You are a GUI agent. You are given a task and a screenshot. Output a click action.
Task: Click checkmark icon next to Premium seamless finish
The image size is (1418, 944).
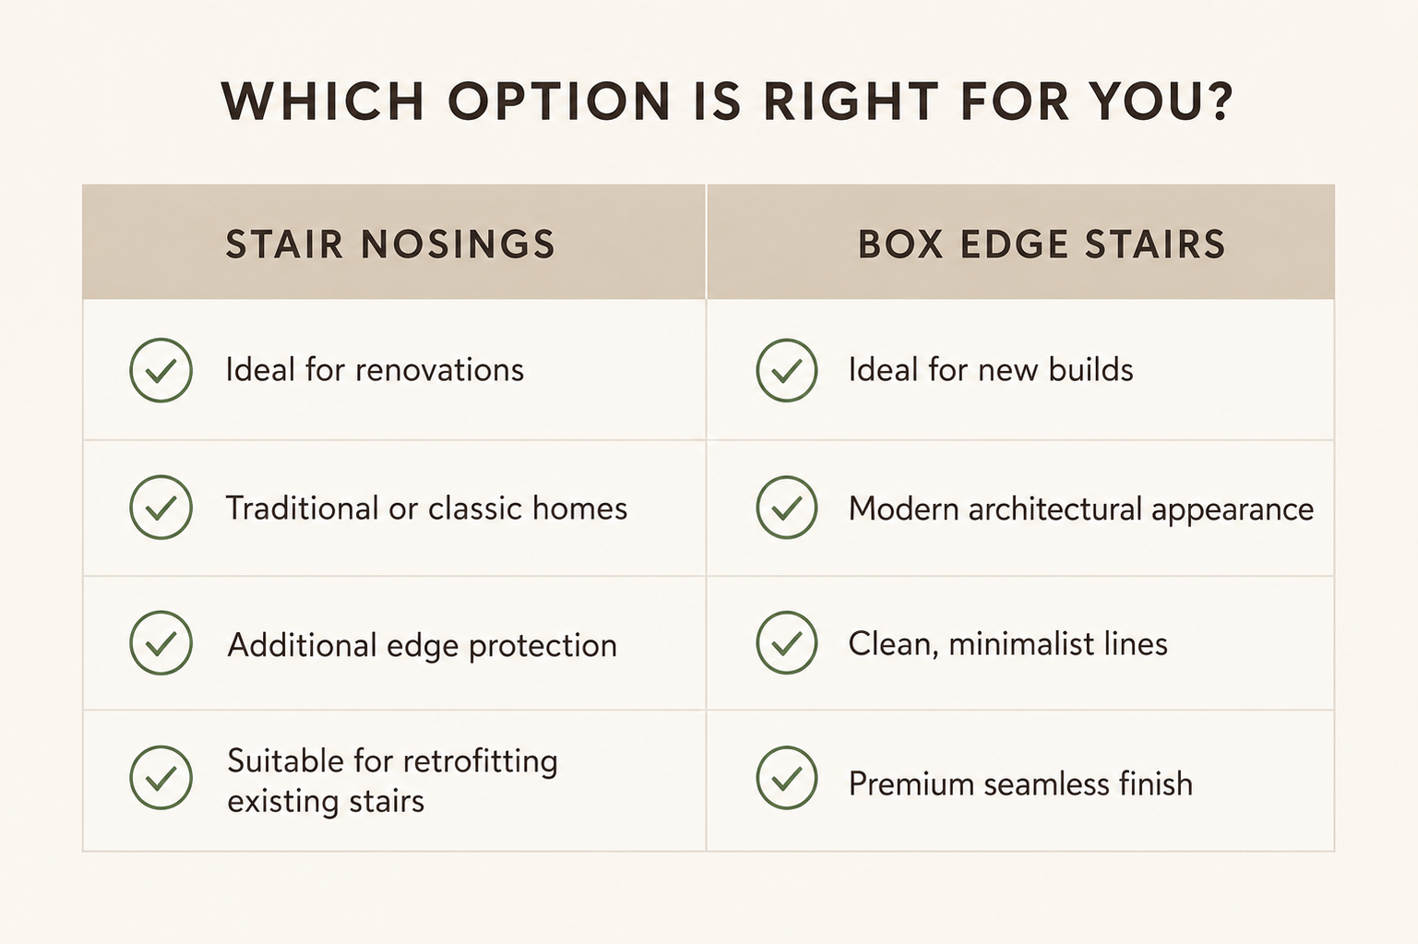coord(786,778)
